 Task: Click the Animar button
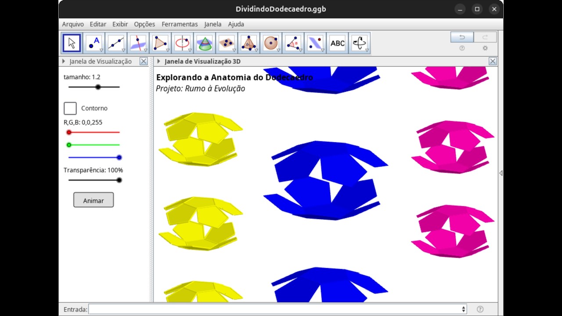click(94, 200)
